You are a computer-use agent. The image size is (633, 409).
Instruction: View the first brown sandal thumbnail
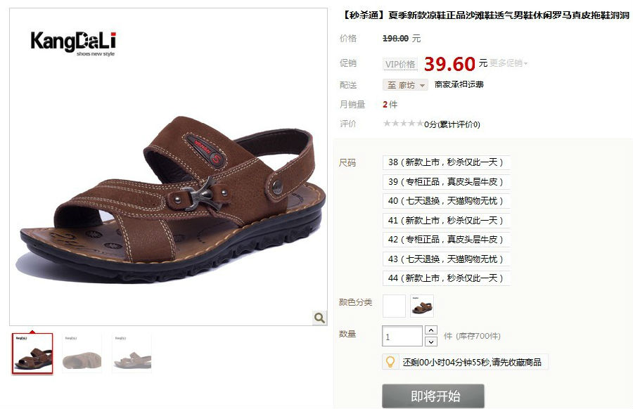click(x=32, y=353)
